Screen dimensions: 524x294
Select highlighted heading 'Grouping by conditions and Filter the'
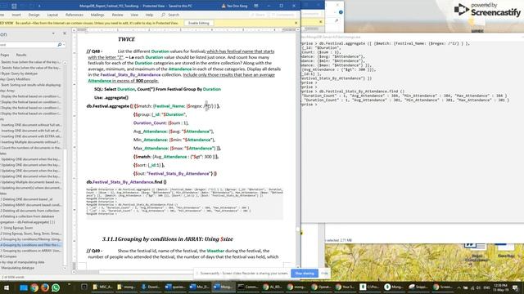[x=31, y=245]
